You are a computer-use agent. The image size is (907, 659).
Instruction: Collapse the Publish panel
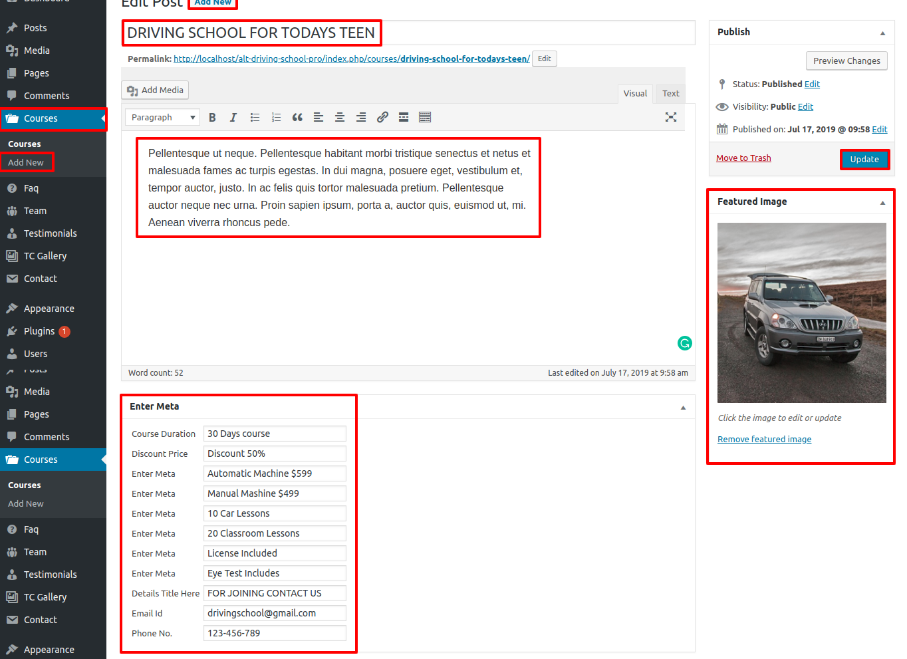tap(882, 33)
